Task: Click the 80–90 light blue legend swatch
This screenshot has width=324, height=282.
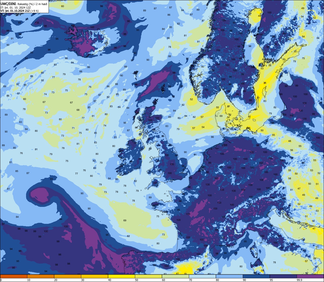Action: (229, 276)
